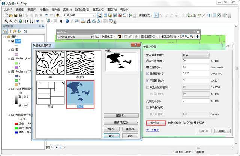Click the New map document icon
Screen dimensions: 240x156
coord(6,15)
